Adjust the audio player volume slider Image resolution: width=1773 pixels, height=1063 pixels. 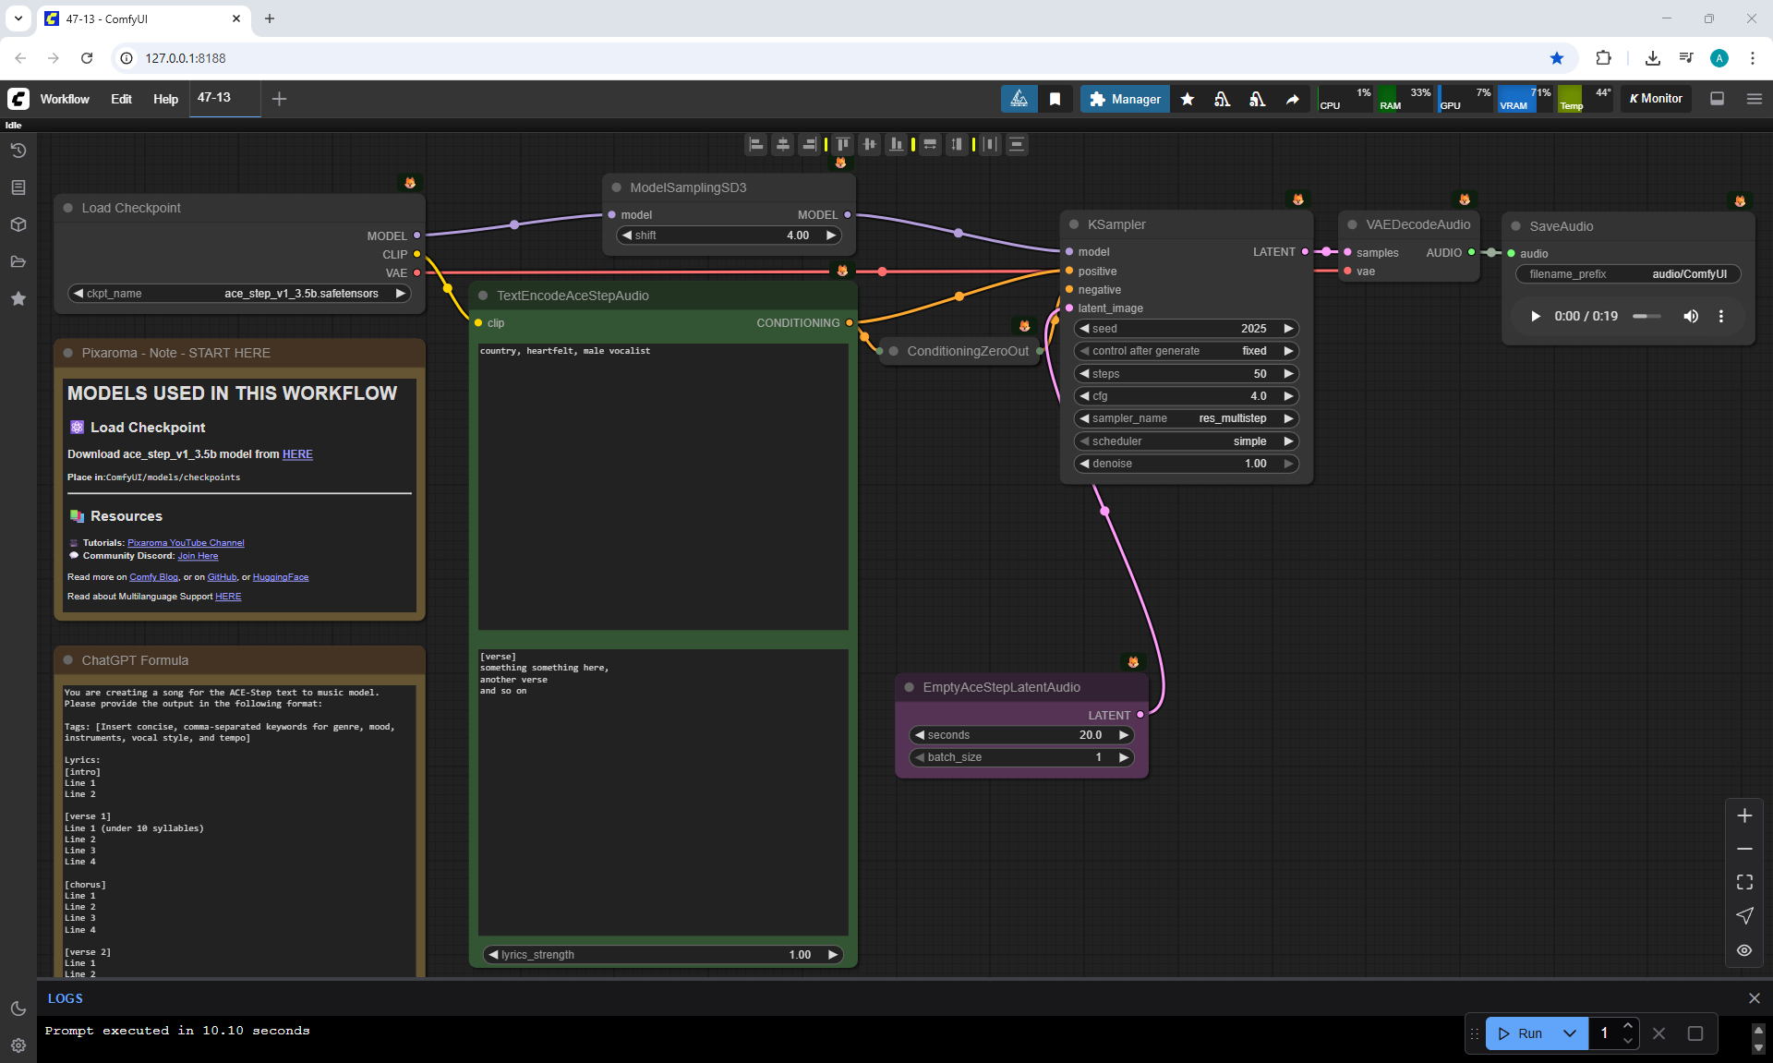point(1646,317)
